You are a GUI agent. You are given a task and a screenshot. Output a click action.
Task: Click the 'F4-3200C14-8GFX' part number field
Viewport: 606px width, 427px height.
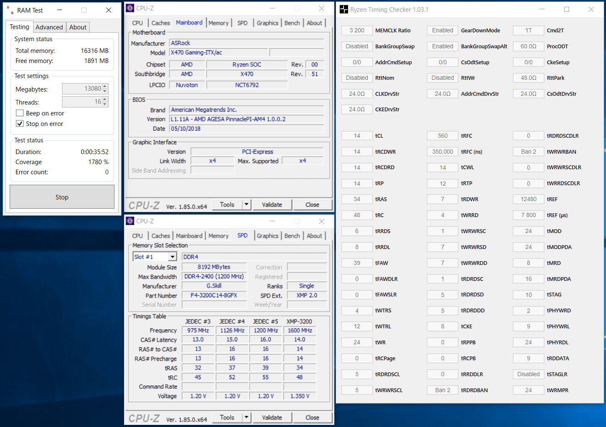[214, 295]
